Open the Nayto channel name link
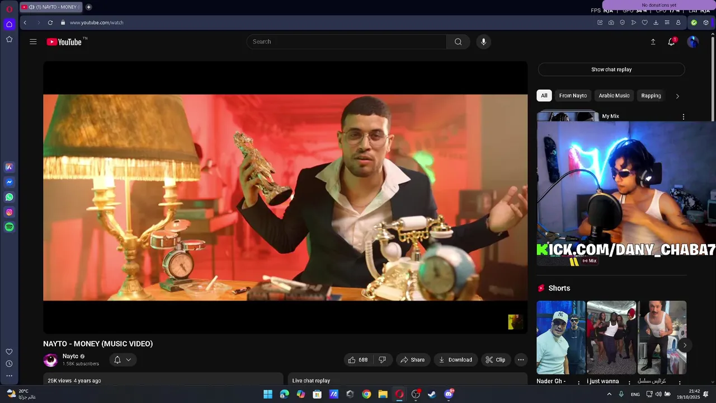 (x=70, y=356)
